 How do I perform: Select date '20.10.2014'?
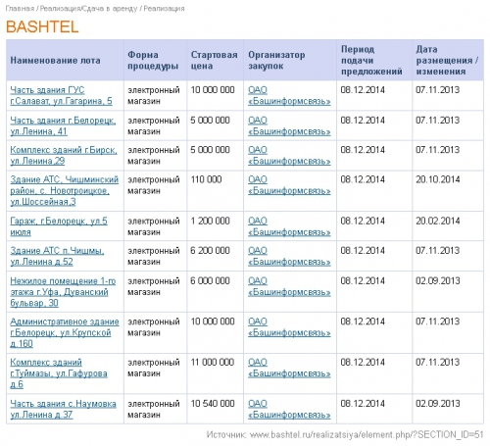pyautogui.click(x=438, y=179)
